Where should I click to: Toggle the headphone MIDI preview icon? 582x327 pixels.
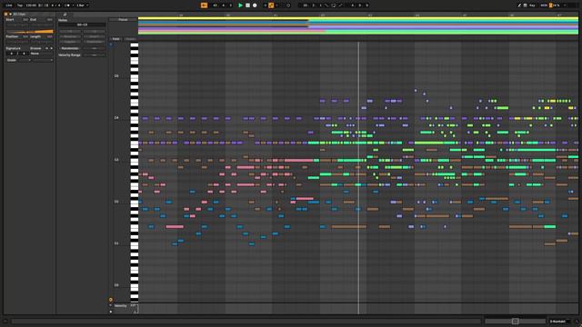[x=111, y=45]
